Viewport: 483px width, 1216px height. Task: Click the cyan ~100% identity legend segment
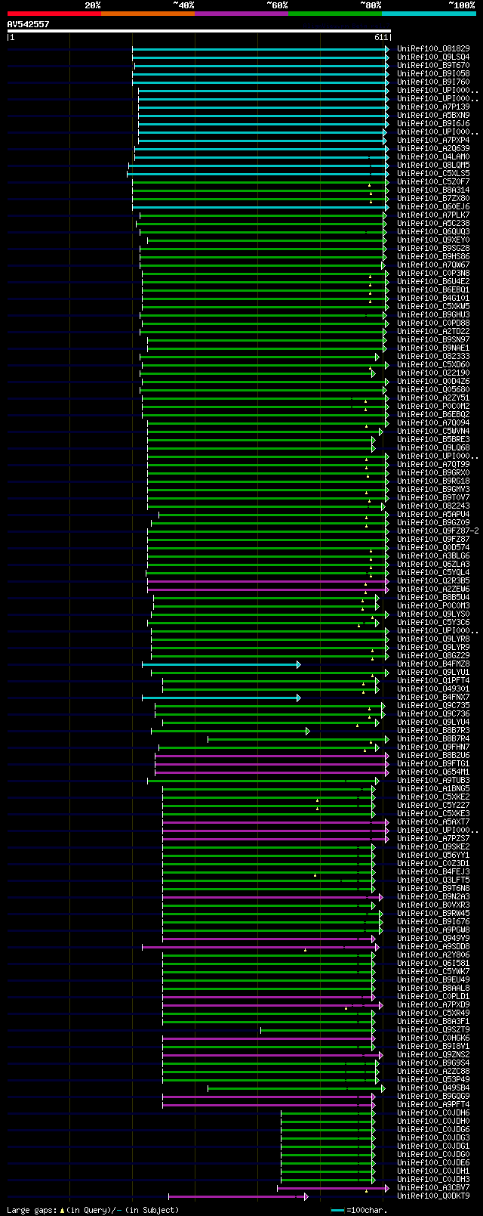click(428, 14)
